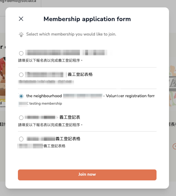Viewport: 176px width, 196px height.
Task: Click the 義工登記表 label of fourth option
Action: 70,118
